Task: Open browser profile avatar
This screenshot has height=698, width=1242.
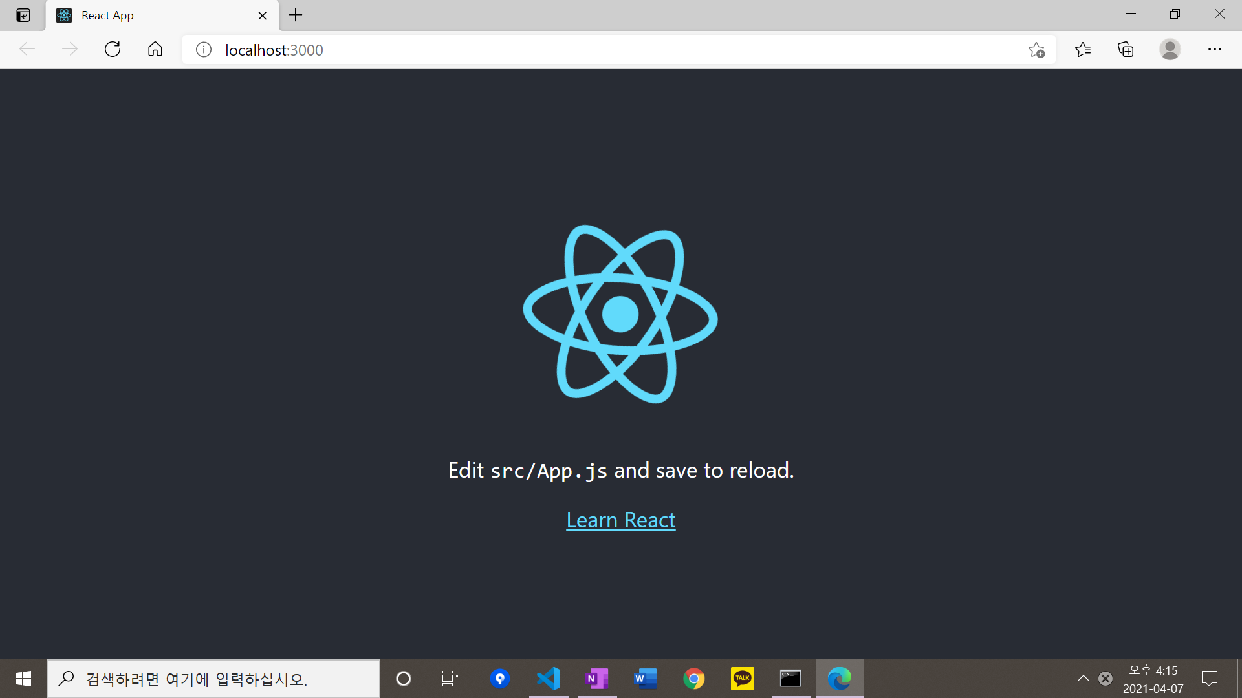Action: tap(1170, 50)
